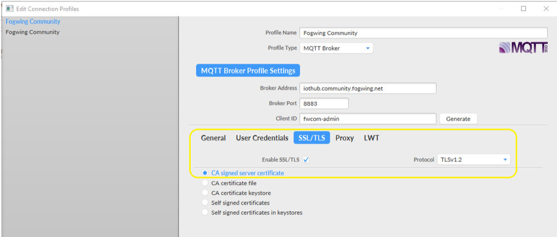Click the Client ID input field
Viewport: 557px width, 237px height.
(x=368, y=119)
